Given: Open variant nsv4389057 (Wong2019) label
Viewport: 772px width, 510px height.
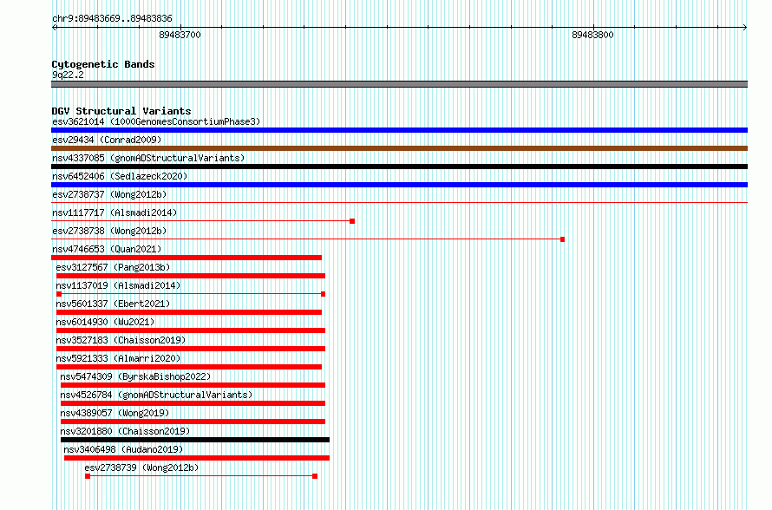Looking at the screenshot, I should point(114,413).
